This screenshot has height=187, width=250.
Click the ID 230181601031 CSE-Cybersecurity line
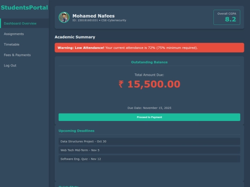tap(99, 20)
